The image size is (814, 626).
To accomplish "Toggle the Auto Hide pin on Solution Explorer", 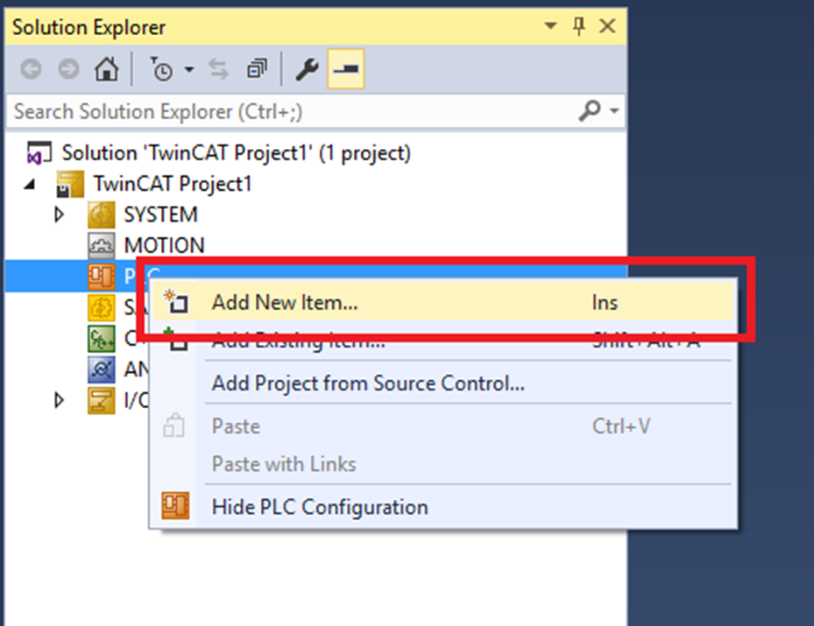I will [x=578, y=27].
